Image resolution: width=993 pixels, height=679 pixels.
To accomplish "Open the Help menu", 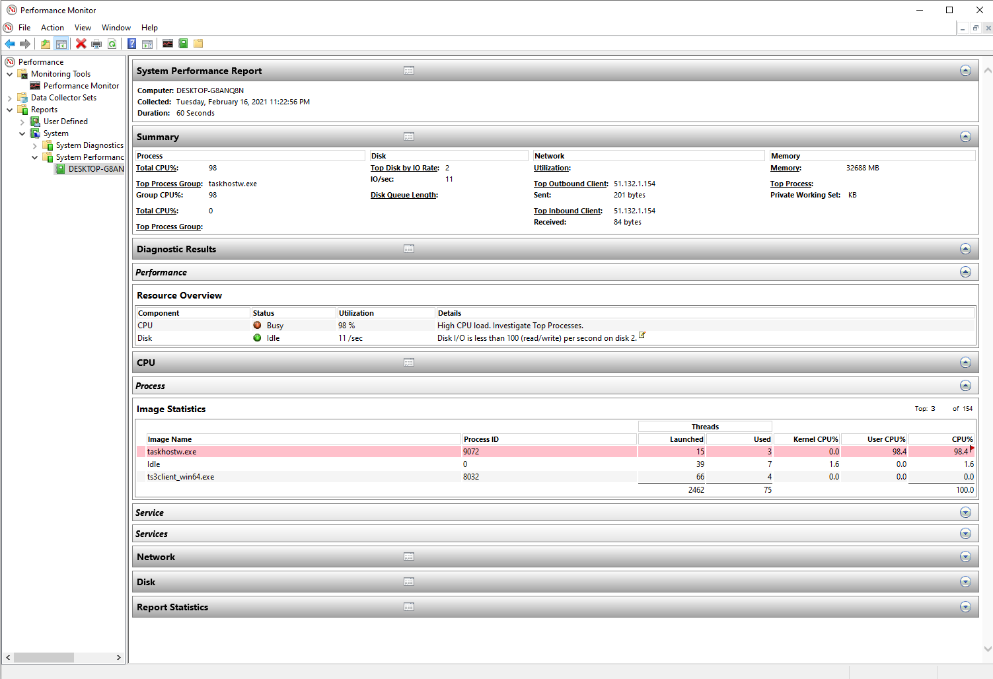I will coord(149,28).
